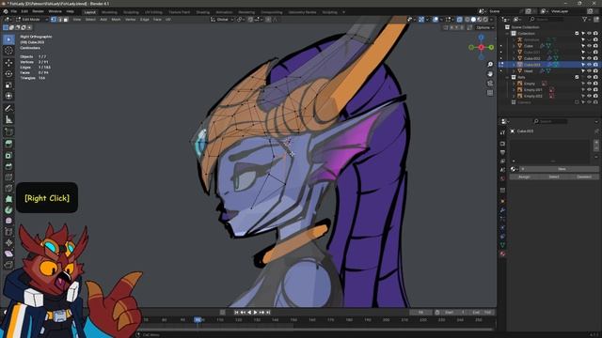Toggle X-ray display in viewport header
Viewport: 602px width, 338px height.
click(460, 19)
